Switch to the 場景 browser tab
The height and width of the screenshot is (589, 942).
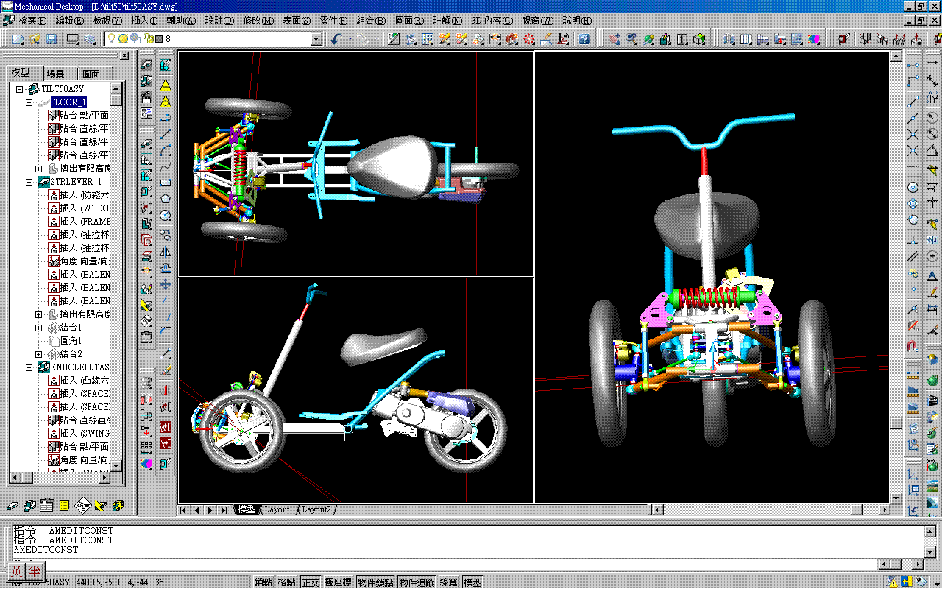click(x=55, y=74)
